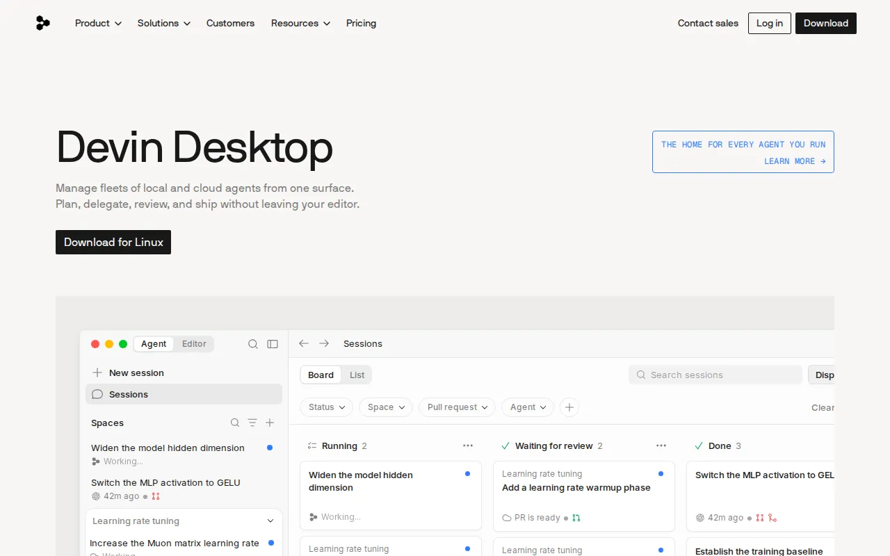Viewport: 890px width, 556px height.
Task: Expand the Solutions menu
Action: point(163,23)
